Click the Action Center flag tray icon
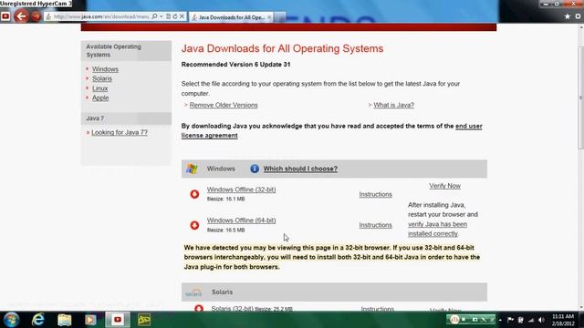 coord(510,320)
